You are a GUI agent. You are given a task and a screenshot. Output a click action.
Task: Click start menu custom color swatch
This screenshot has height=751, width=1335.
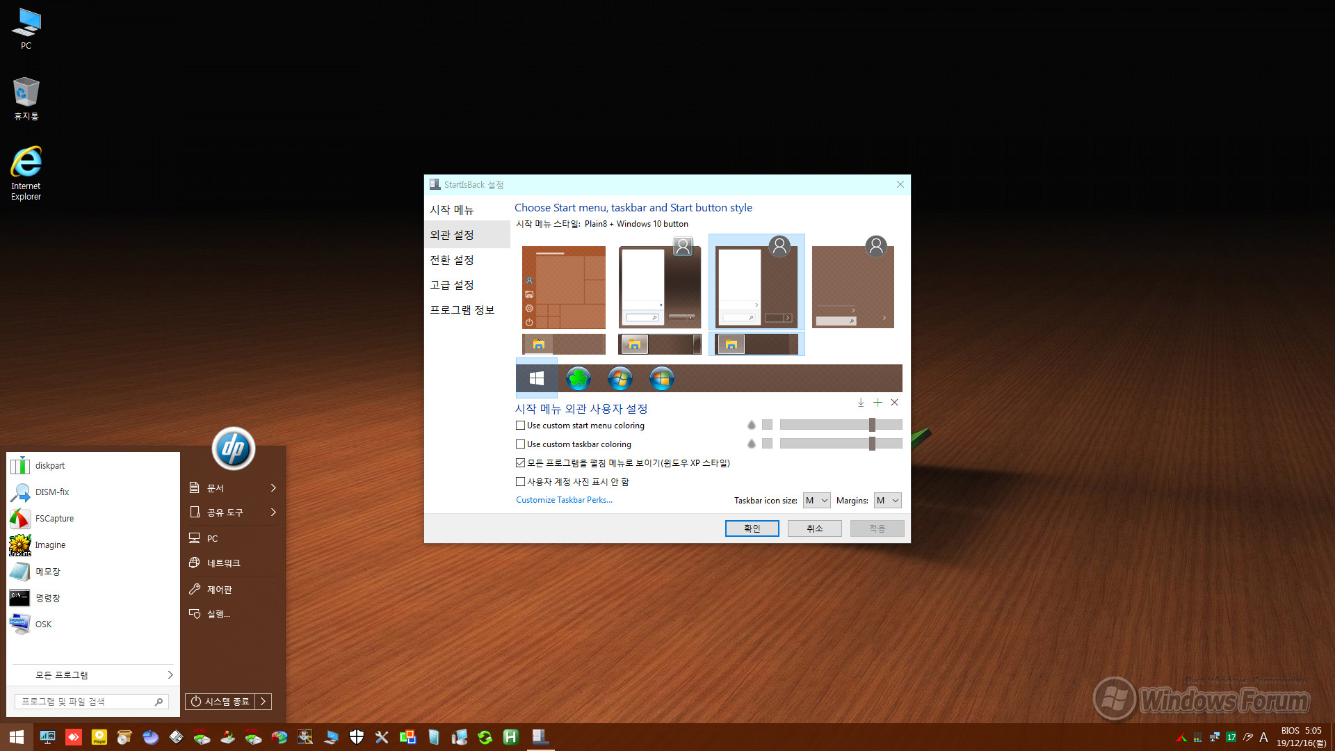tap(767, 425)
